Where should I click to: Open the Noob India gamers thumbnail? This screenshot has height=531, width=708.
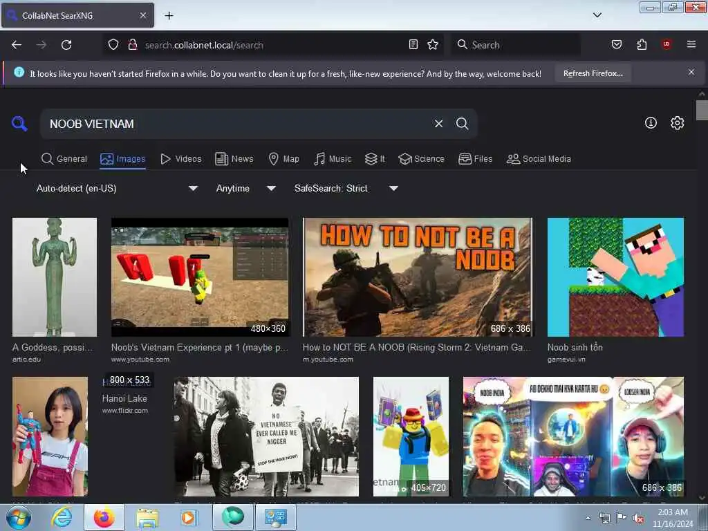pos(573,437)
